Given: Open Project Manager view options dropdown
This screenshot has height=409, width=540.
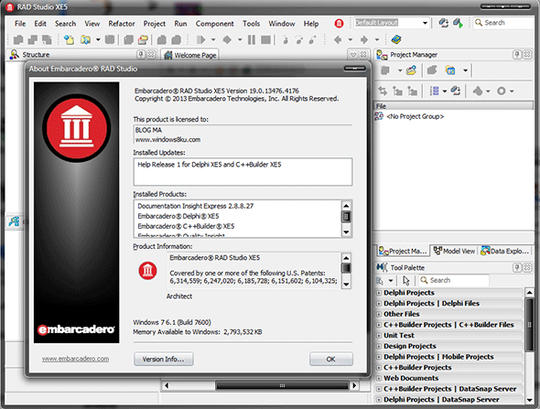Looking at the screenshot, I should pos(445,91).
